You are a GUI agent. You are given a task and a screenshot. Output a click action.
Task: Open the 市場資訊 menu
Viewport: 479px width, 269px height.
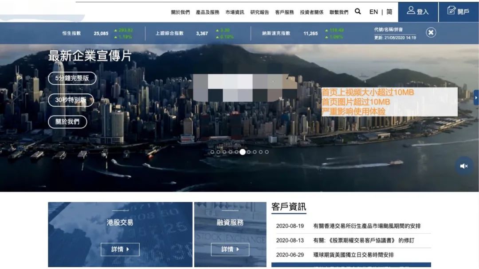pyautogui.click(x=235, y=12)
